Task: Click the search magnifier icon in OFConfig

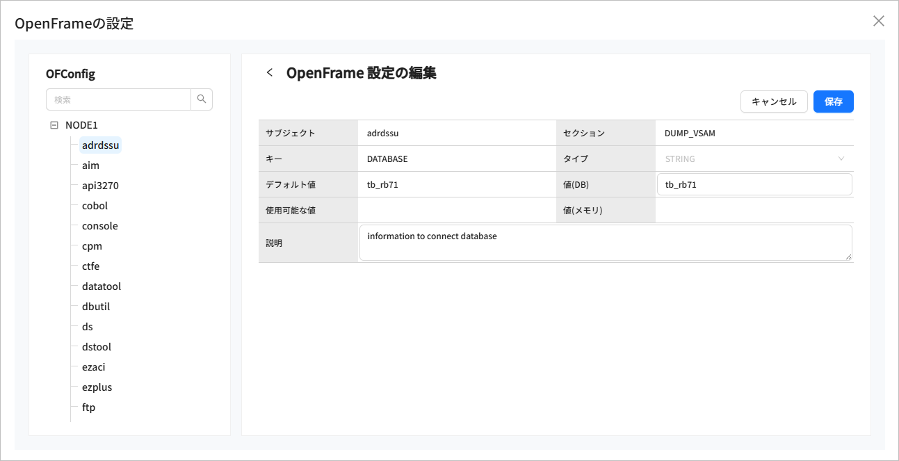Action: click(202, 99)
